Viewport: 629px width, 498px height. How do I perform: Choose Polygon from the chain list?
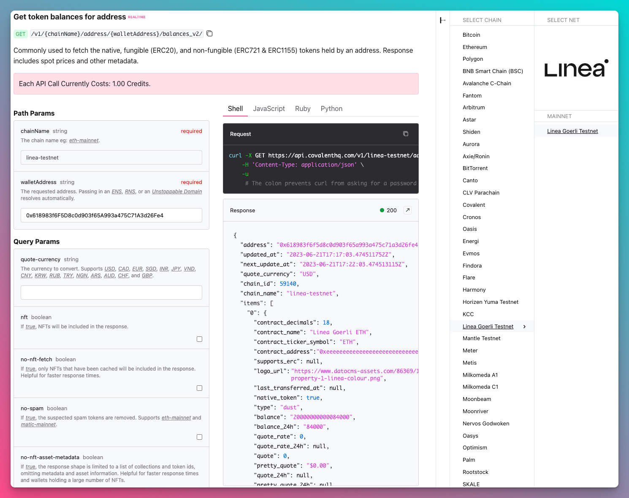473,59
